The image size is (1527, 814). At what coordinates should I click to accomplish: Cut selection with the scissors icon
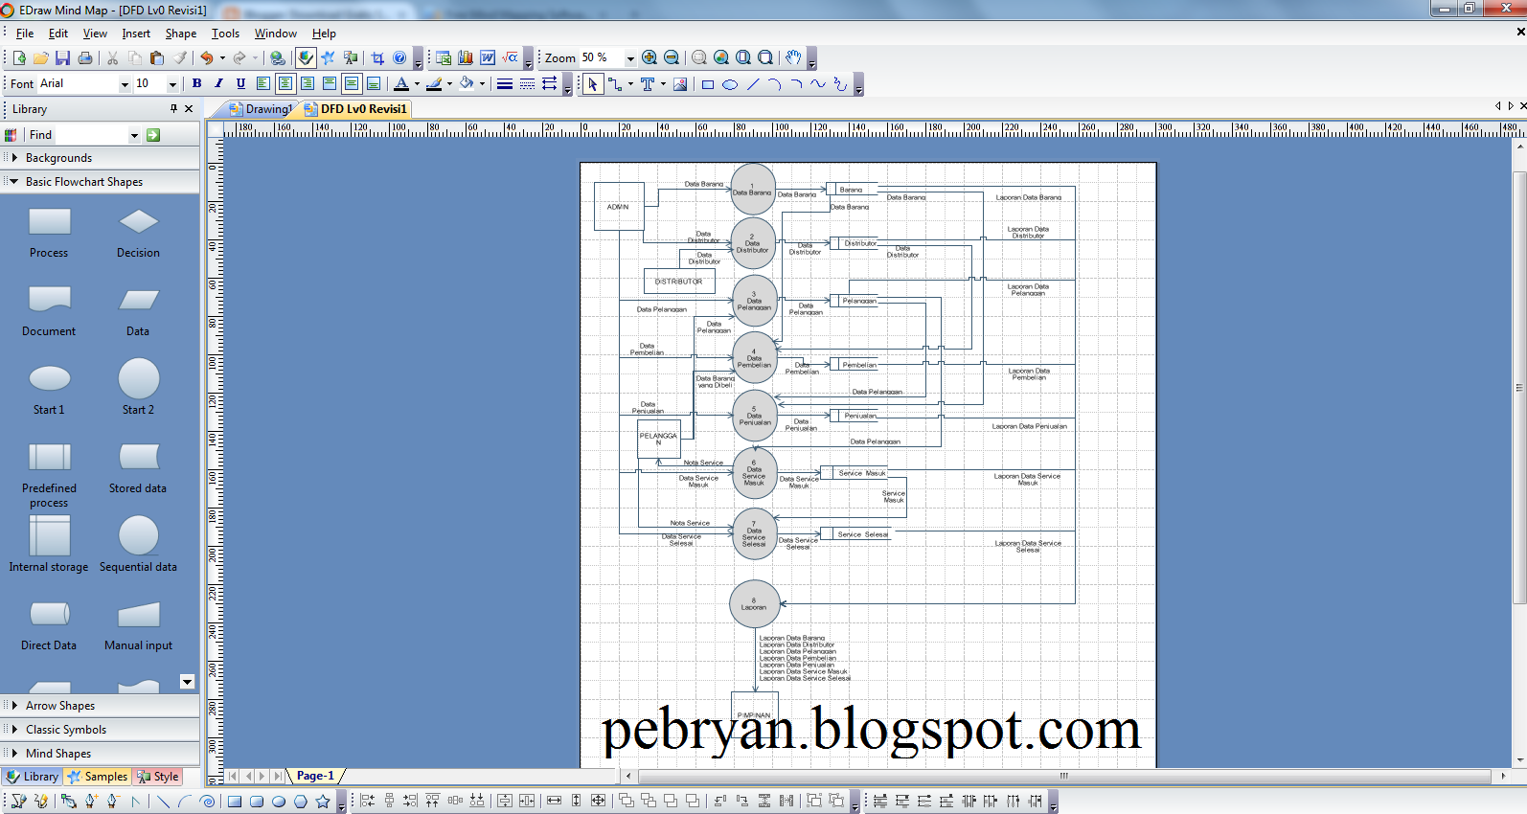(x=112, y=58)
